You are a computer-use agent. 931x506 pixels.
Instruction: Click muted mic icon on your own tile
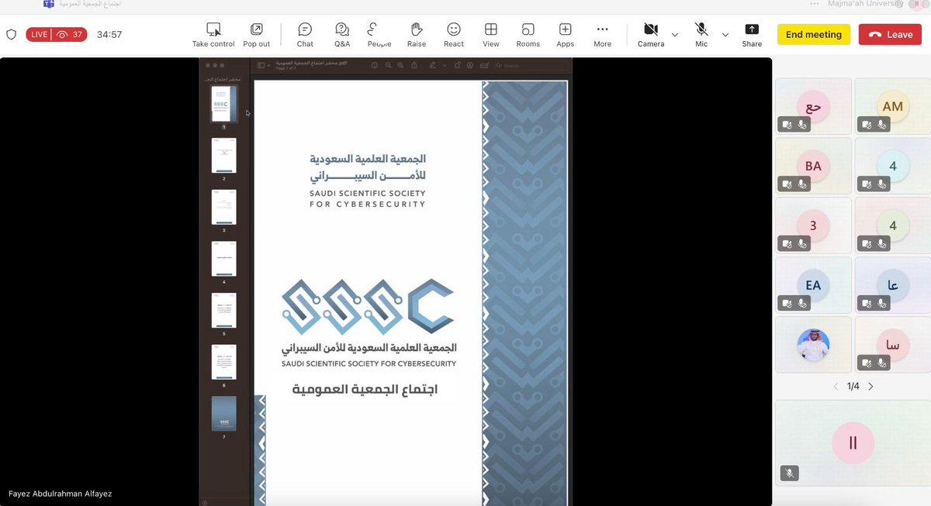789,473
